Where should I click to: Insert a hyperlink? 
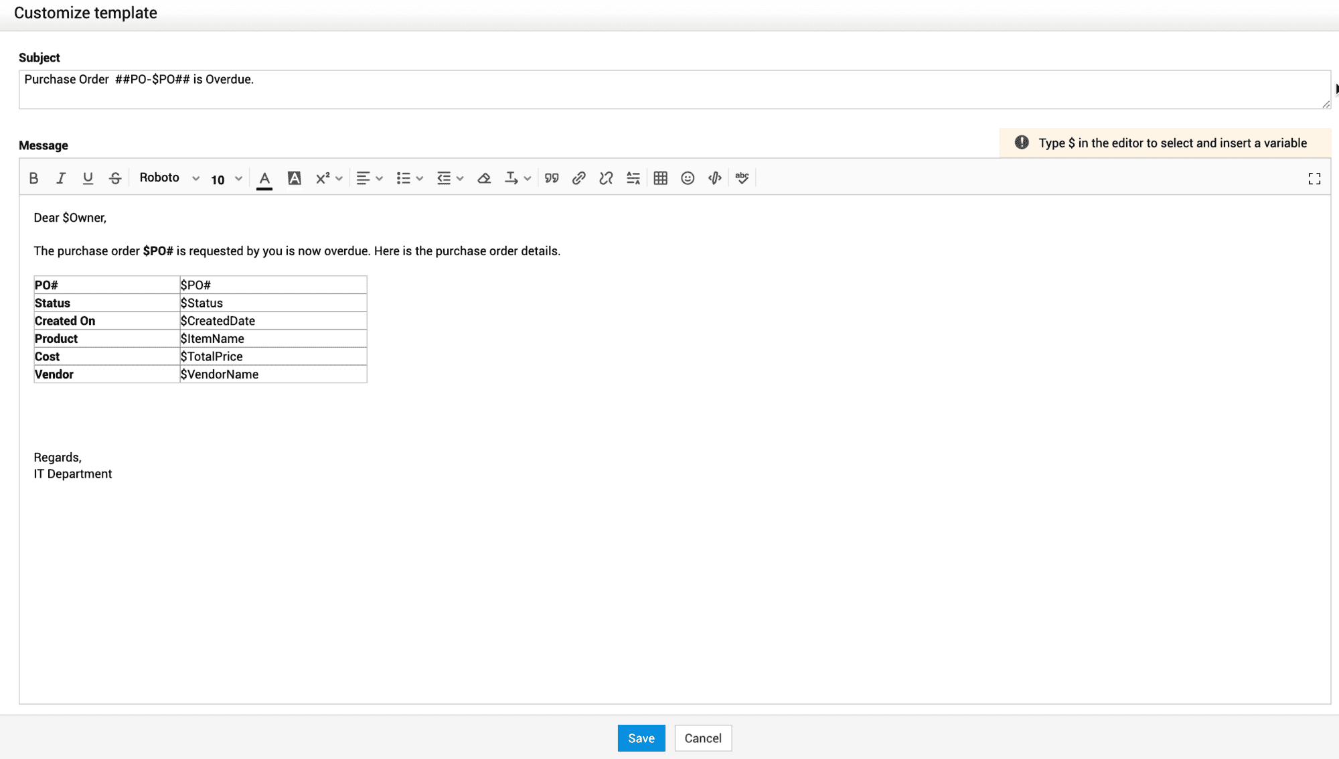[x=579, y=178]
